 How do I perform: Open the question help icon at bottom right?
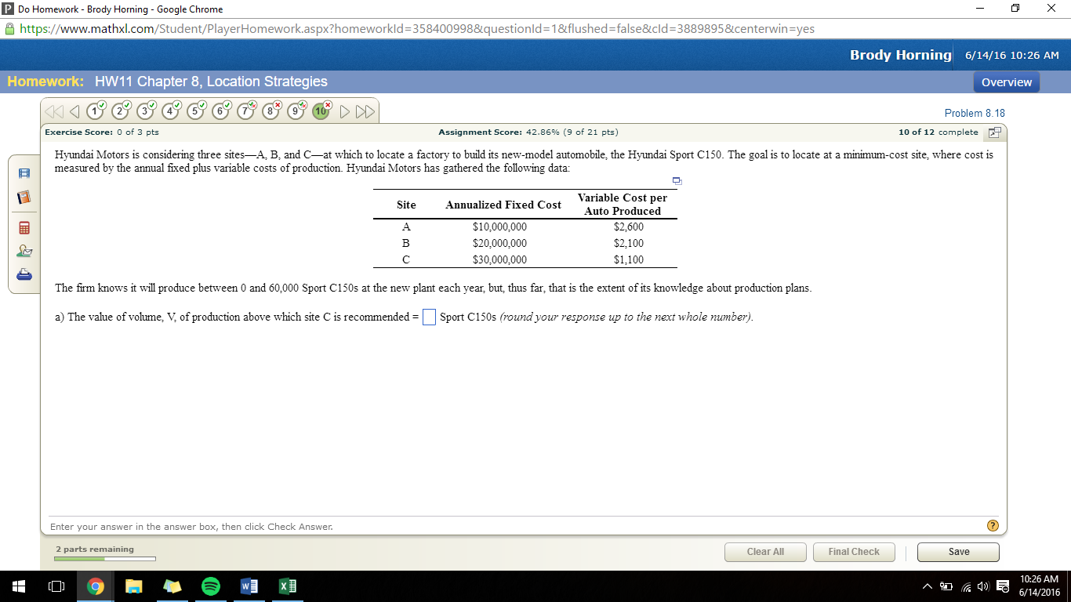pos(991,526)
